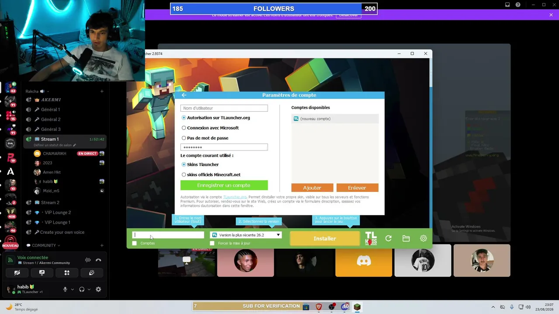Open the Discord logo stream tile

point(364,261)
